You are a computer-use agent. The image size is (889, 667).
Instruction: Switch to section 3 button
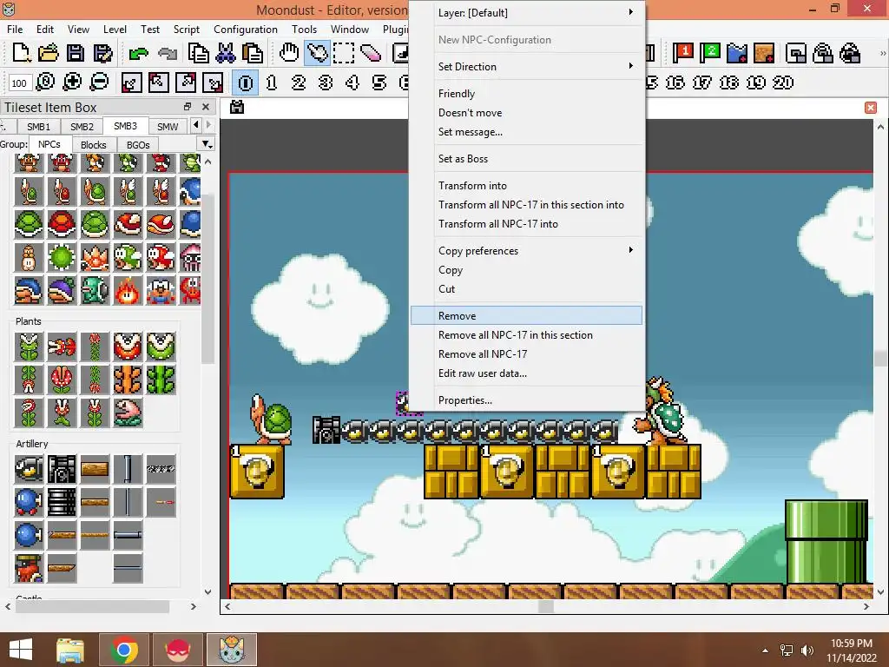(x=326, y=83)
